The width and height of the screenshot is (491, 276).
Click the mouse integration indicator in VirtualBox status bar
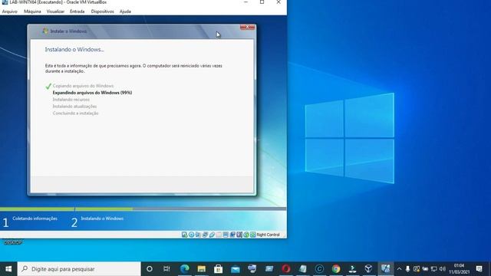tap(246, 235)
